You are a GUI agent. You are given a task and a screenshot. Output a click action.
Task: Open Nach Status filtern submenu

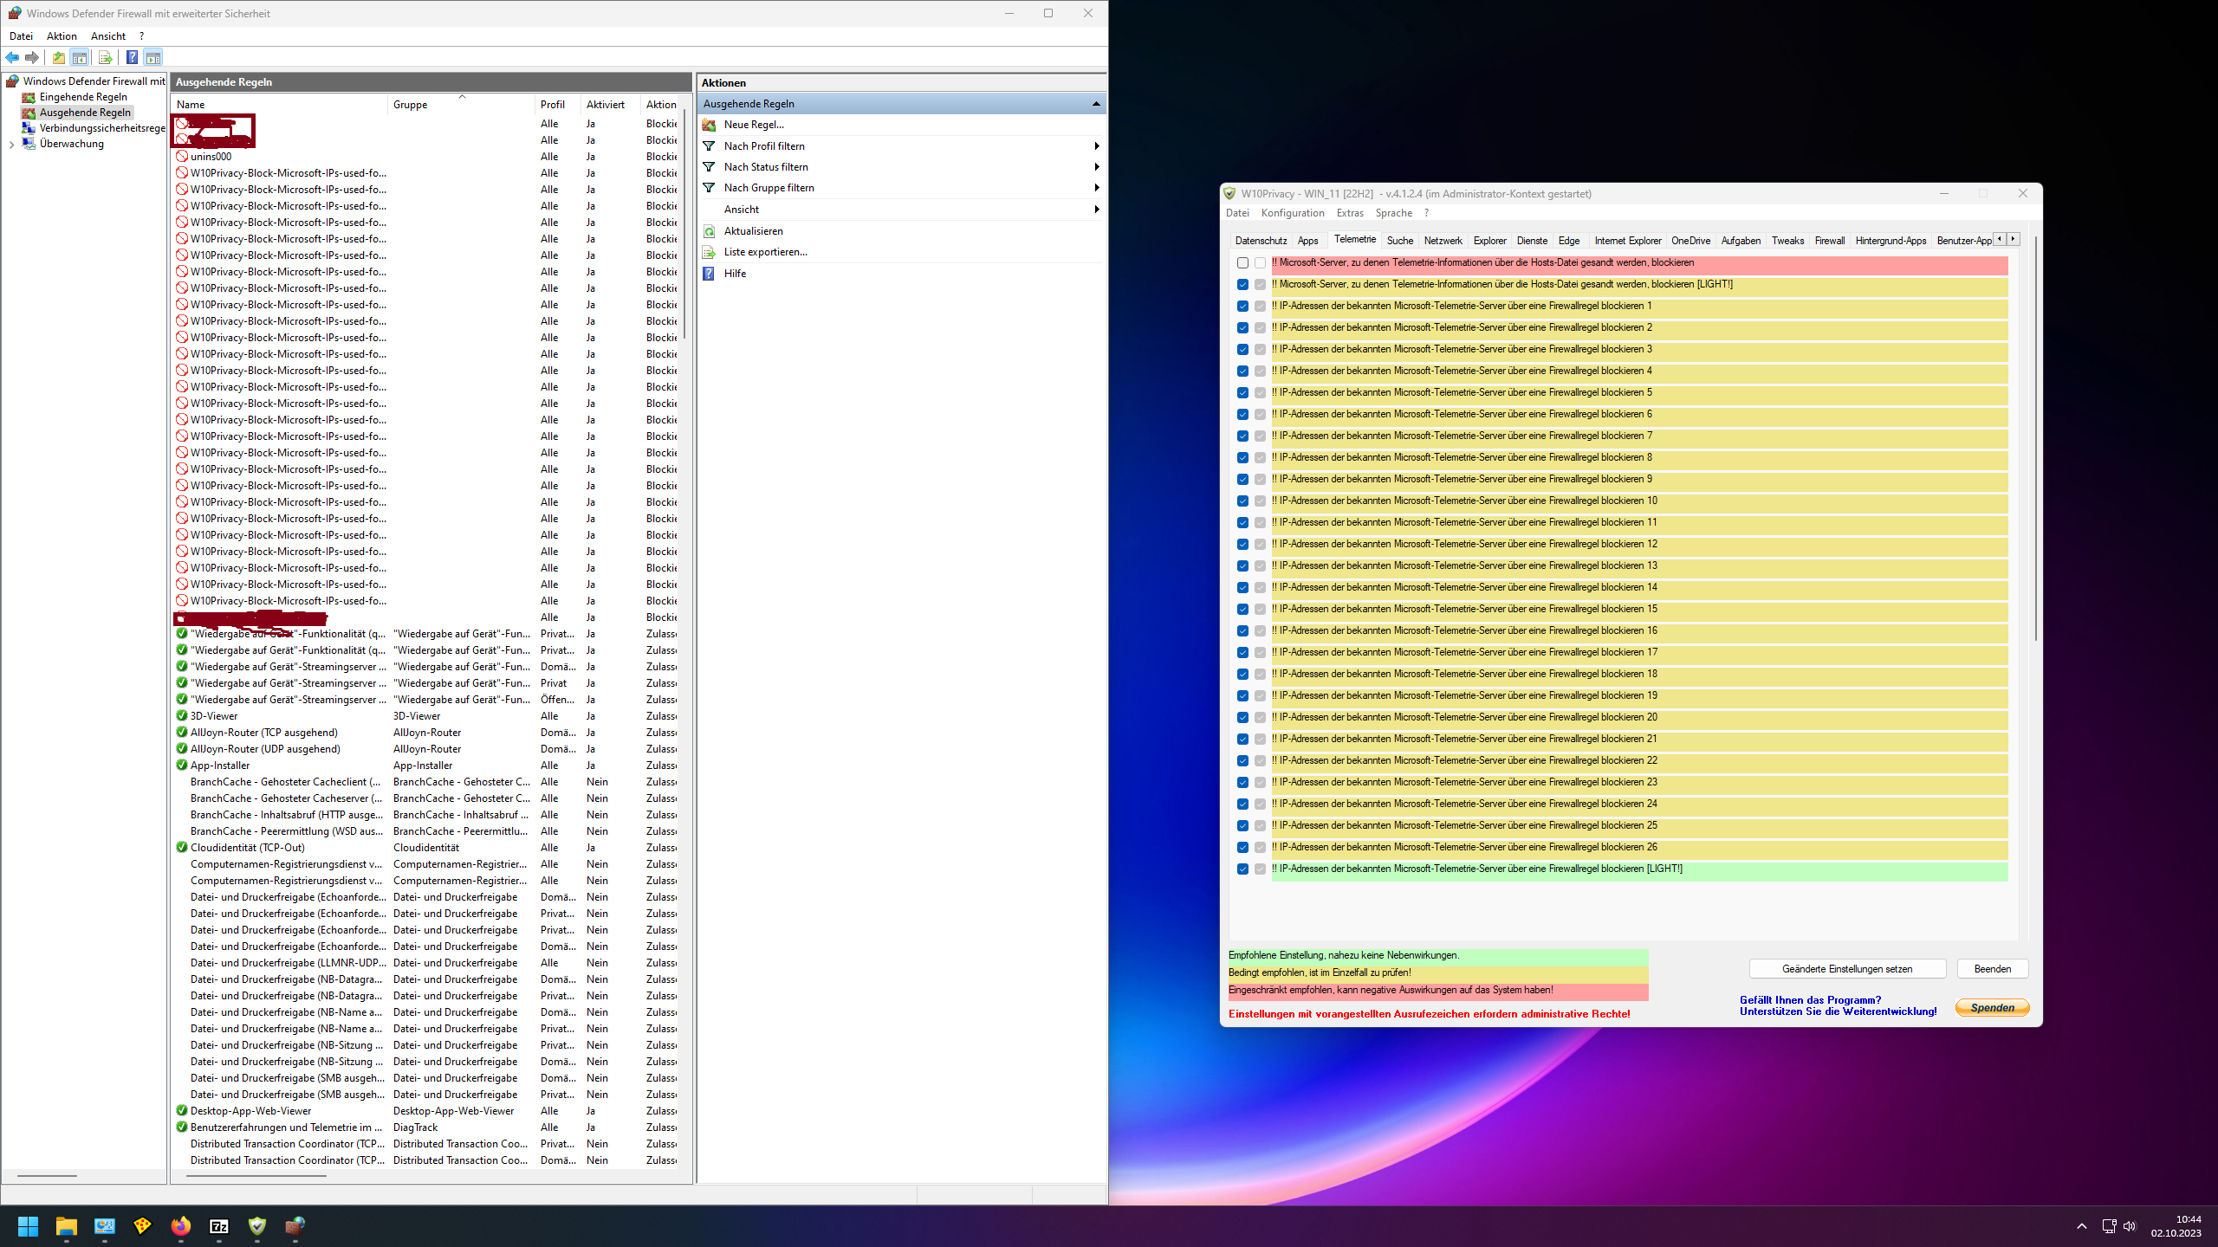point(901,167)
